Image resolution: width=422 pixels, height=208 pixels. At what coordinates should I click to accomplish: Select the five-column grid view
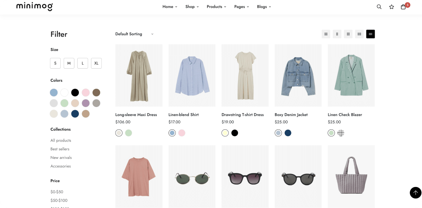click(370, 34)
